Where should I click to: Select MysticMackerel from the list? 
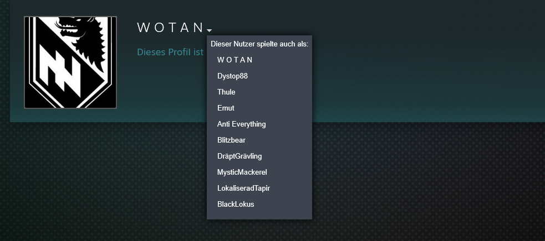(x=242, y=172)
